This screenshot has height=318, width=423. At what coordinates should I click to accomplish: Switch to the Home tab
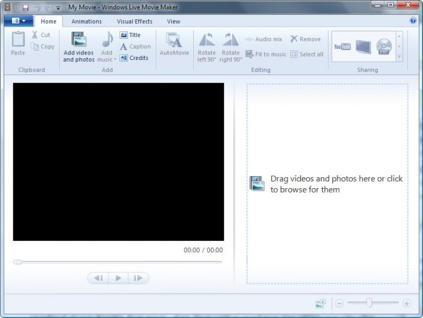(x=48, y=21)
